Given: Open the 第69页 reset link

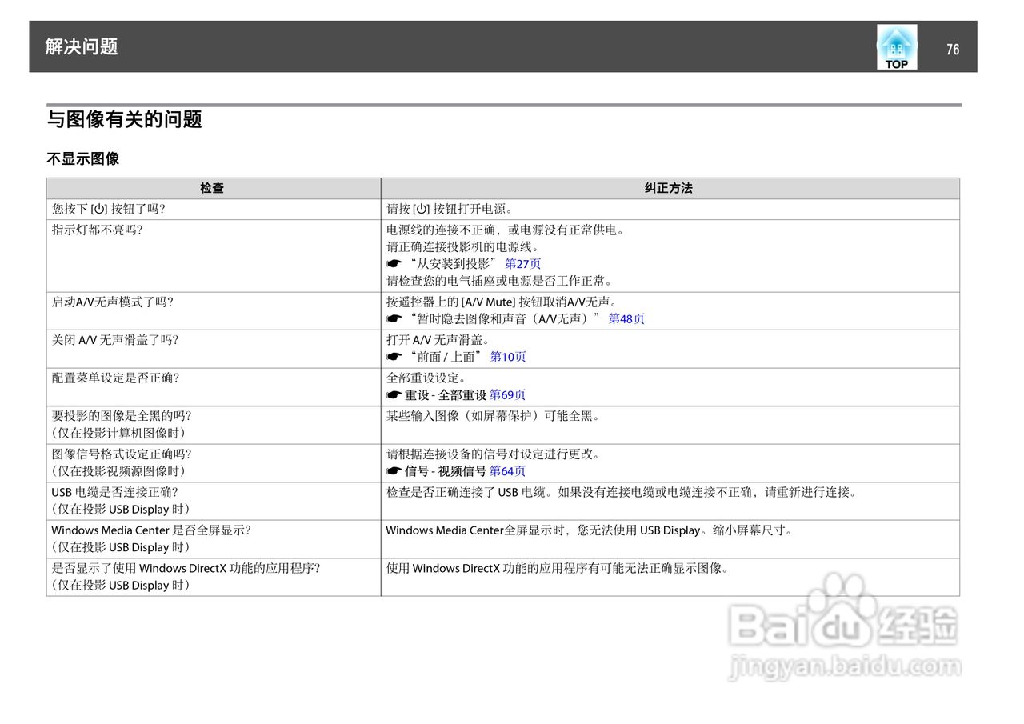Looking at the screenshot, I should coord(508,394).
